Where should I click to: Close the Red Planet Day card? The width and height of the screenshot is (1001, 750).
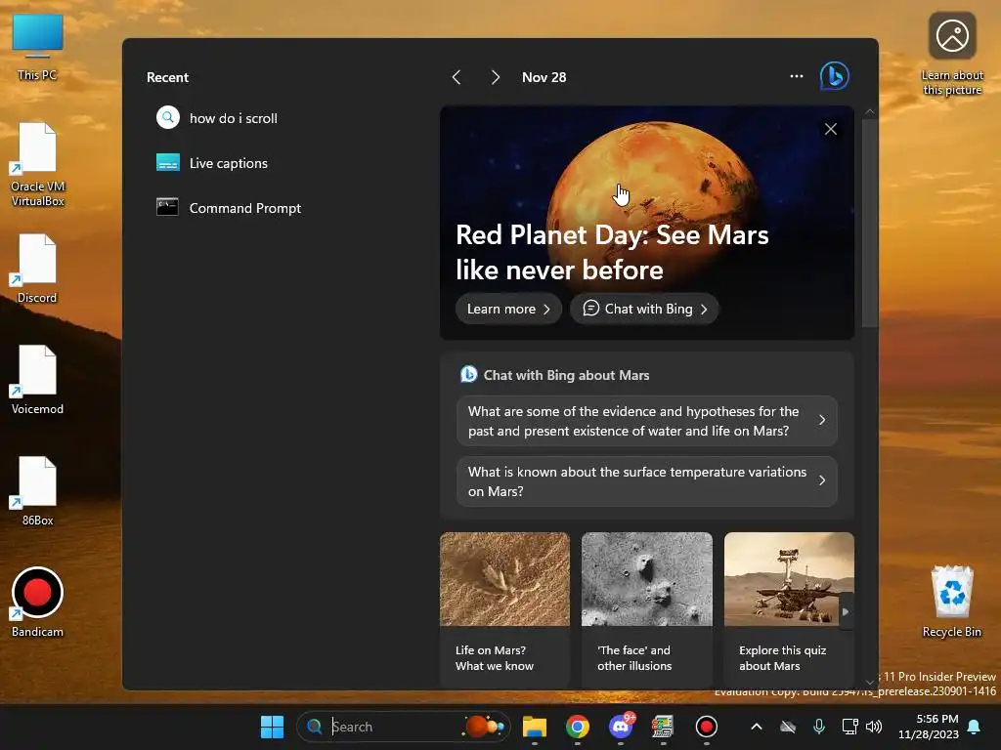point(831,129)
